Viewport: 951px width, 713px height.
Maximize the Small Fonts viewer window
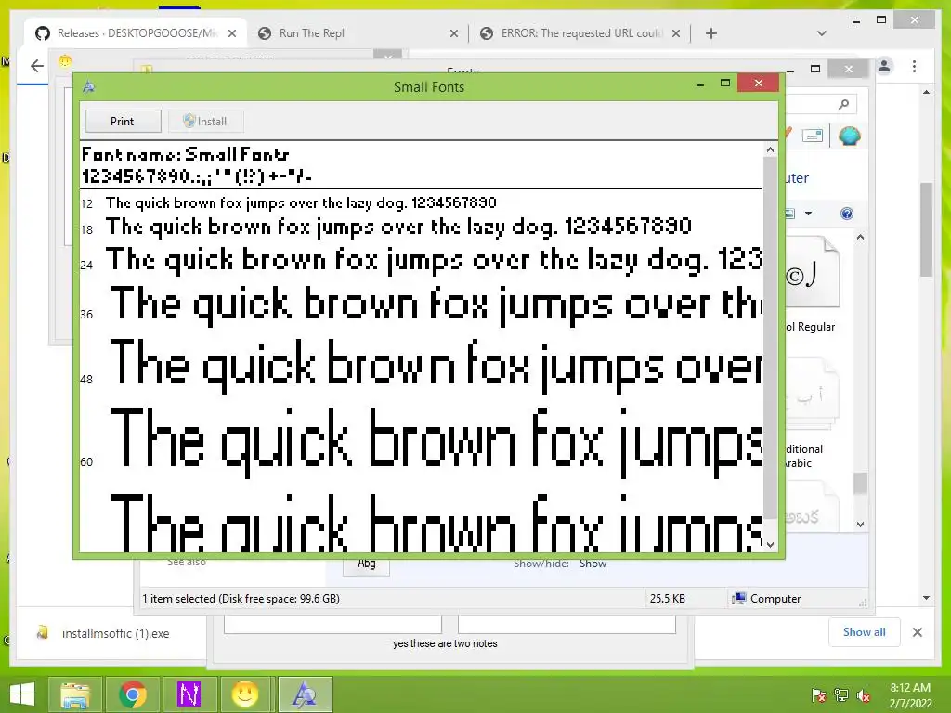(724, 83)
